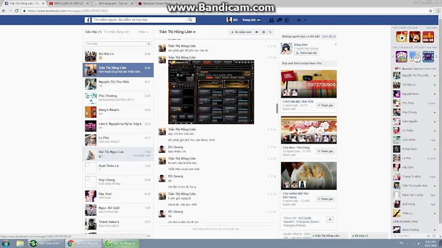Dismiss Bông Xinh friend suggestion

tap(335, 45)
